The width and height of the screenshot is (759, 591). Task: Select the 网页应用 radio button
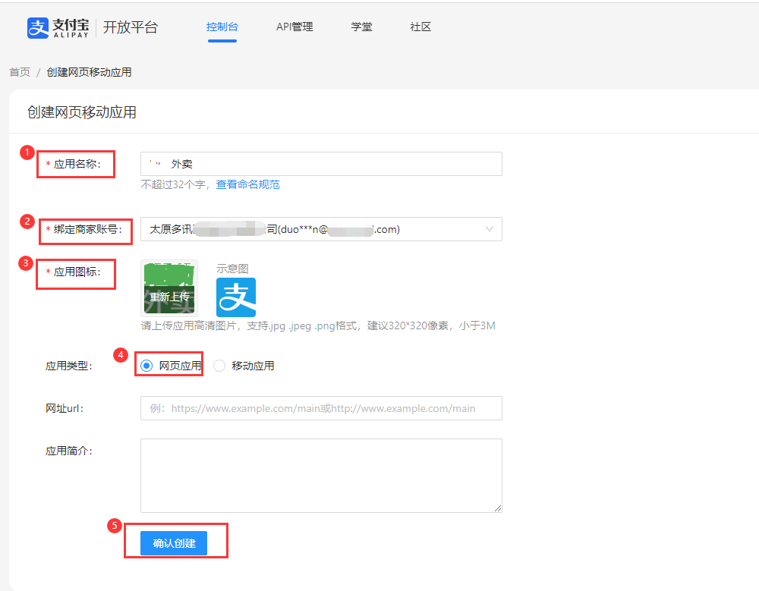pos(146,366)
